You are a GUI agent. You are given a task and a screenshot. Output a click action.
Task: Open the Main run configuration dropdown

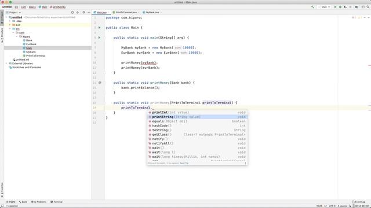click(324, 7)
